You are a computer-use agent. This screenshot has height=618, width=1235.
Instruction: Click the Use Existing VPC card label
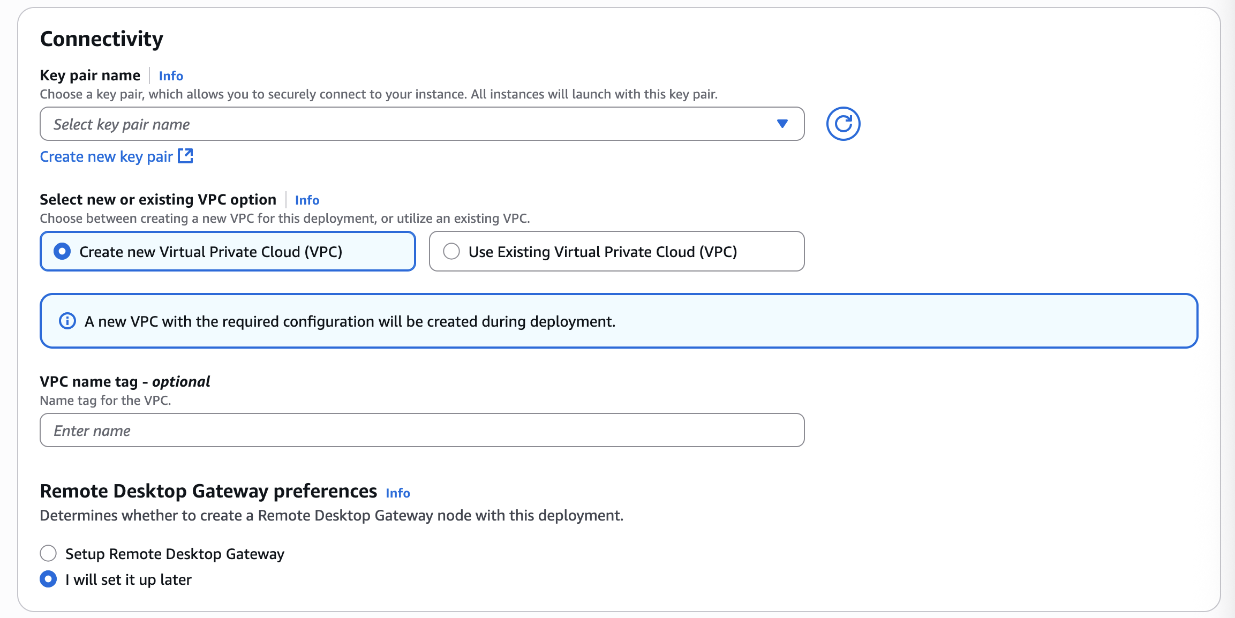point(603,251)
